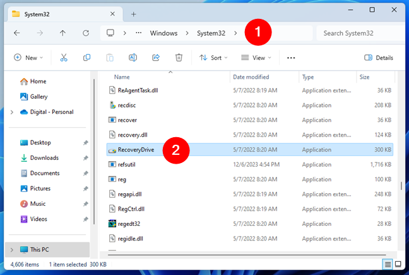Click the recdisc file icon
409x275 pixels.
pyautogui.click(x=112, y=105)
